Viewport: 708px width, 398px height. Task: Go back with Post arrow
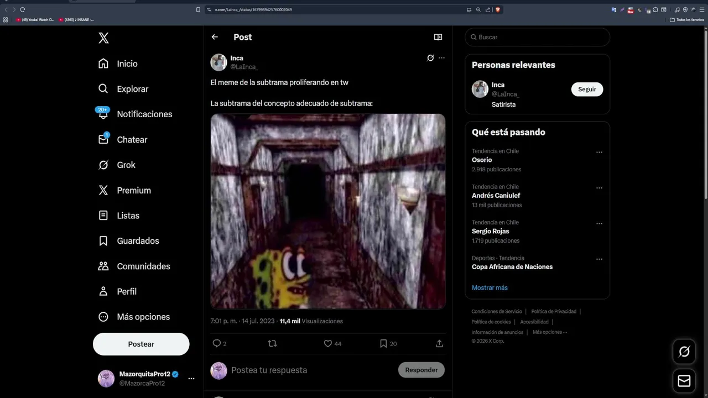point(215,37)
